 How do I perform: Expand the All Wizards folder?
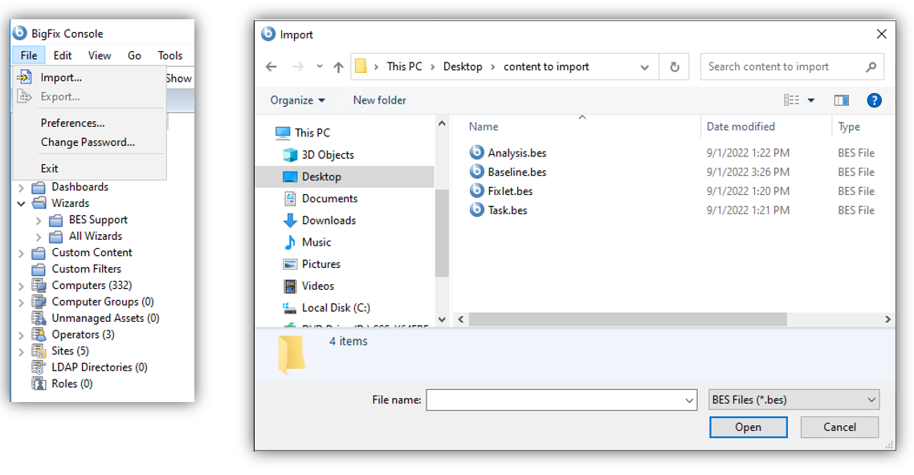(x=39, y=237)
